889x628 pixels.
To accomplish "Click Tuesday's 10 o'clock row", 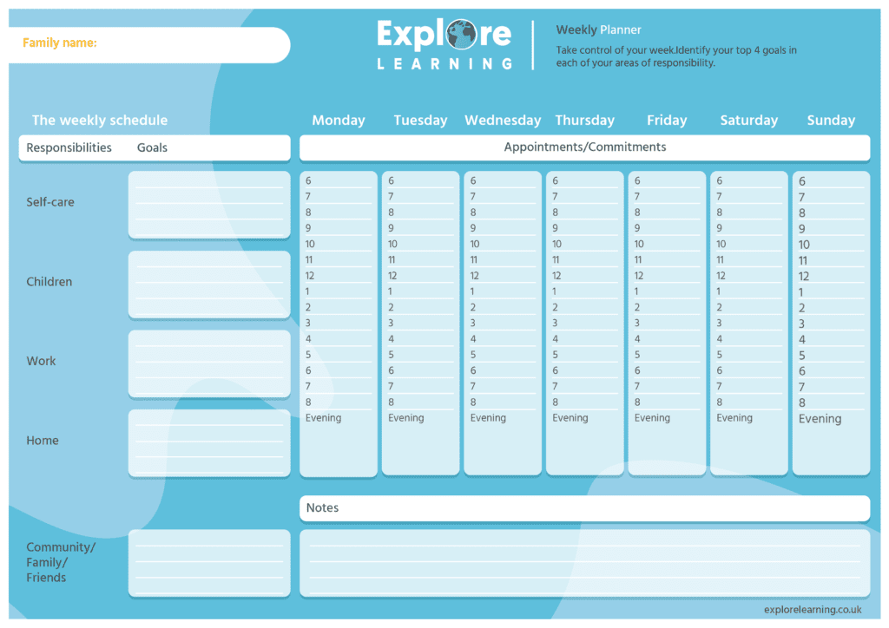I will tap(421, 244).
